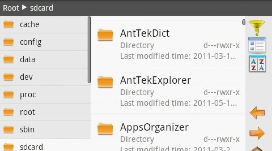Image resolution: width=272 pixels, height=151 pixels.
Task: Open the proc folder in the sidebar
Action: [x=45, y=95]
